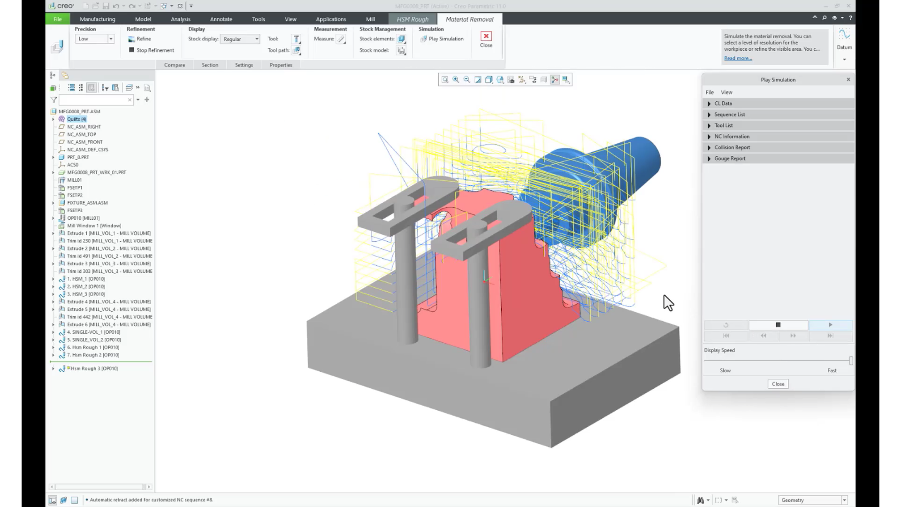Image resolution: width=901 pixels, height=507 pixels.
Task: Select Hsm Rough 3 [OP010] tree item
Action: tap(94, 369)
